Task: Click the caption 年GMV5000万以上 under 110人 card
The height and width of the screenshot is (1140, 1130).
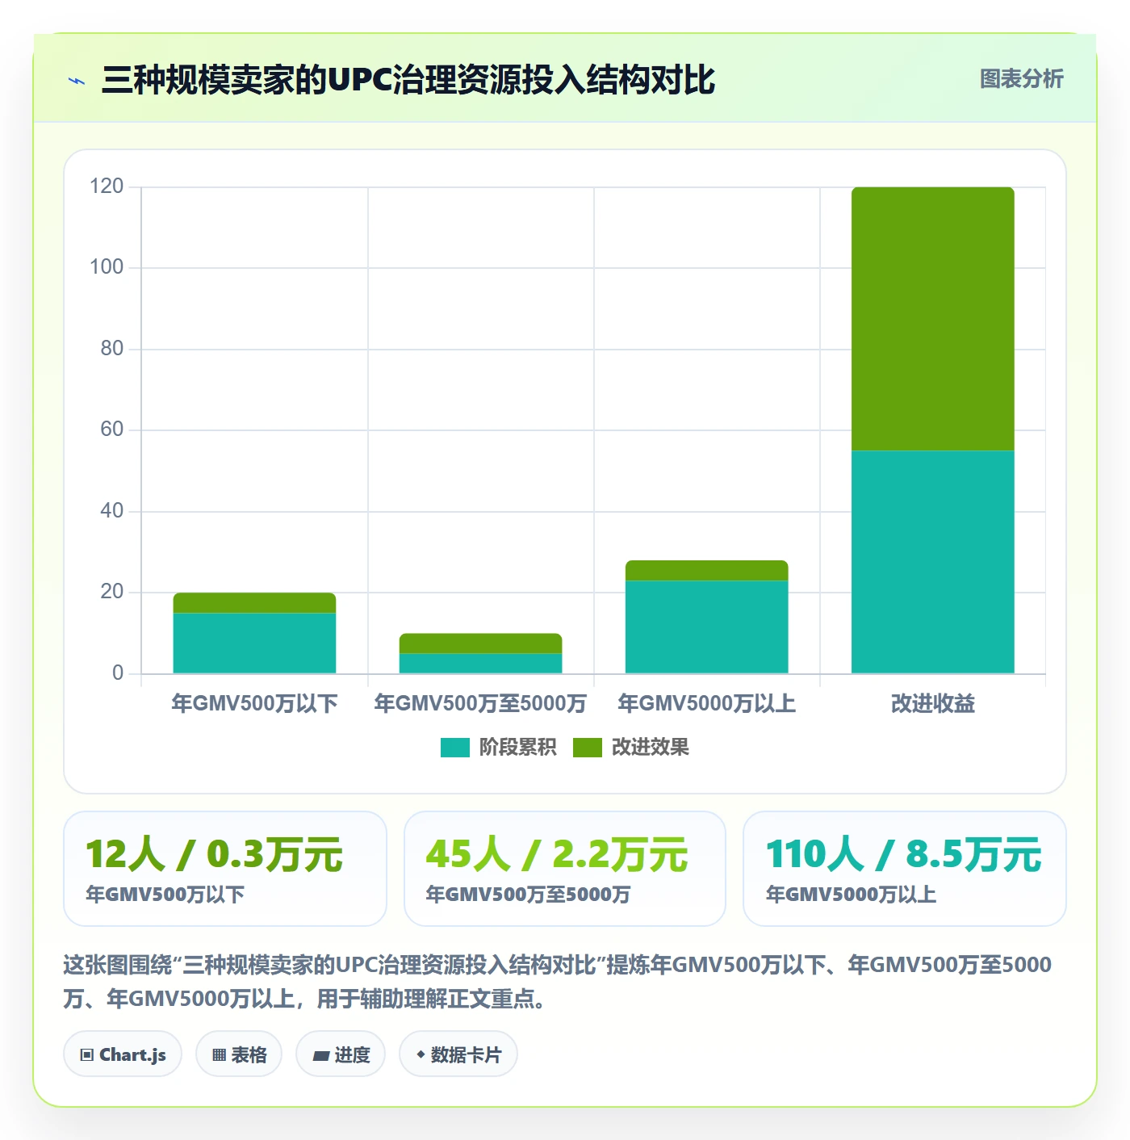Action: (852, 895)
